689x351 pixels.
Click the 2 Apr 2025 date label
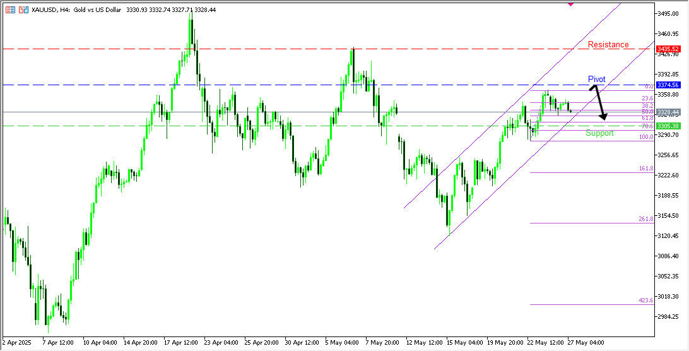pos(18,342)
